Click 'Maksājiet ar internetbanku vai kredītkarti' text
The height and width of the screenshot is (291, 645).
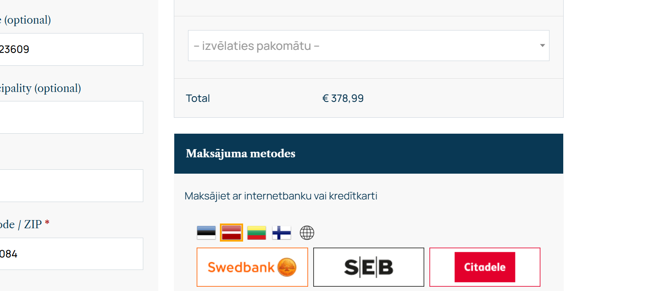(281, 196)
